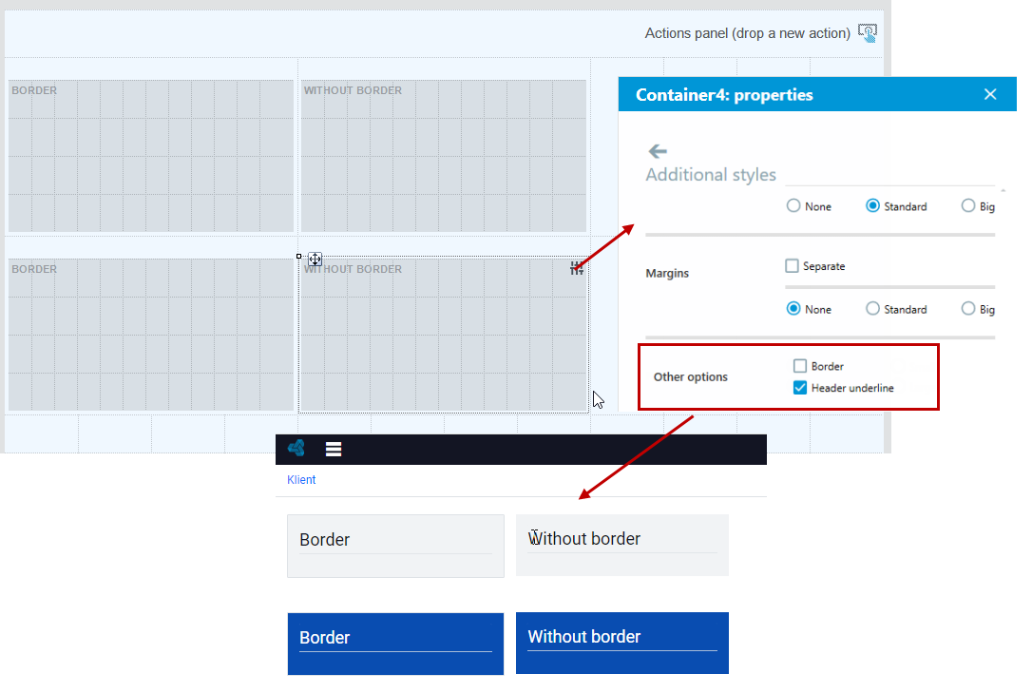Uncheck the Header underline checkbox
This screenshot has height=693, width=1032.
point(800,388)
